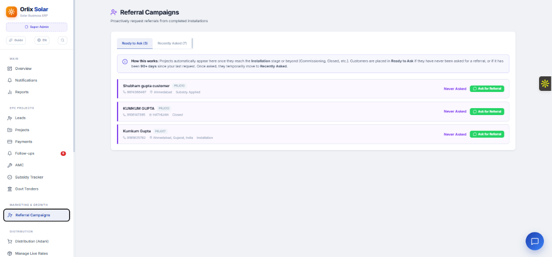
Task: Click the Referral Campaigns page title icon
Action: coord(114,12)
